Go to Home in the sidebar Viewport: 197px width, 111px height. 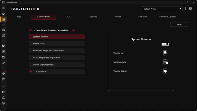click(x=3, y=14)
